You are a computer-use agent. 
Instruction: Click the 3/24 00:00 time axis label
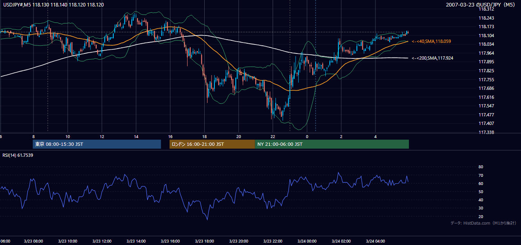point(307,241)
